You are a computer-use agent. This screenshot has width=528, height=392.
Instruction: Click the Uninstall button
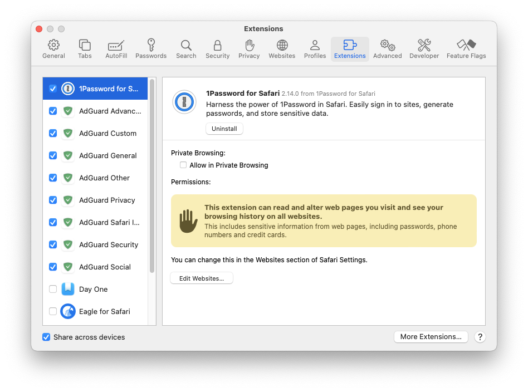(x=224, y=129)
